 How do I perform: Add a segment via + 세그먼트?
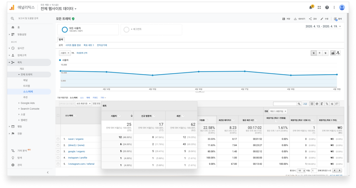point(151,29)
